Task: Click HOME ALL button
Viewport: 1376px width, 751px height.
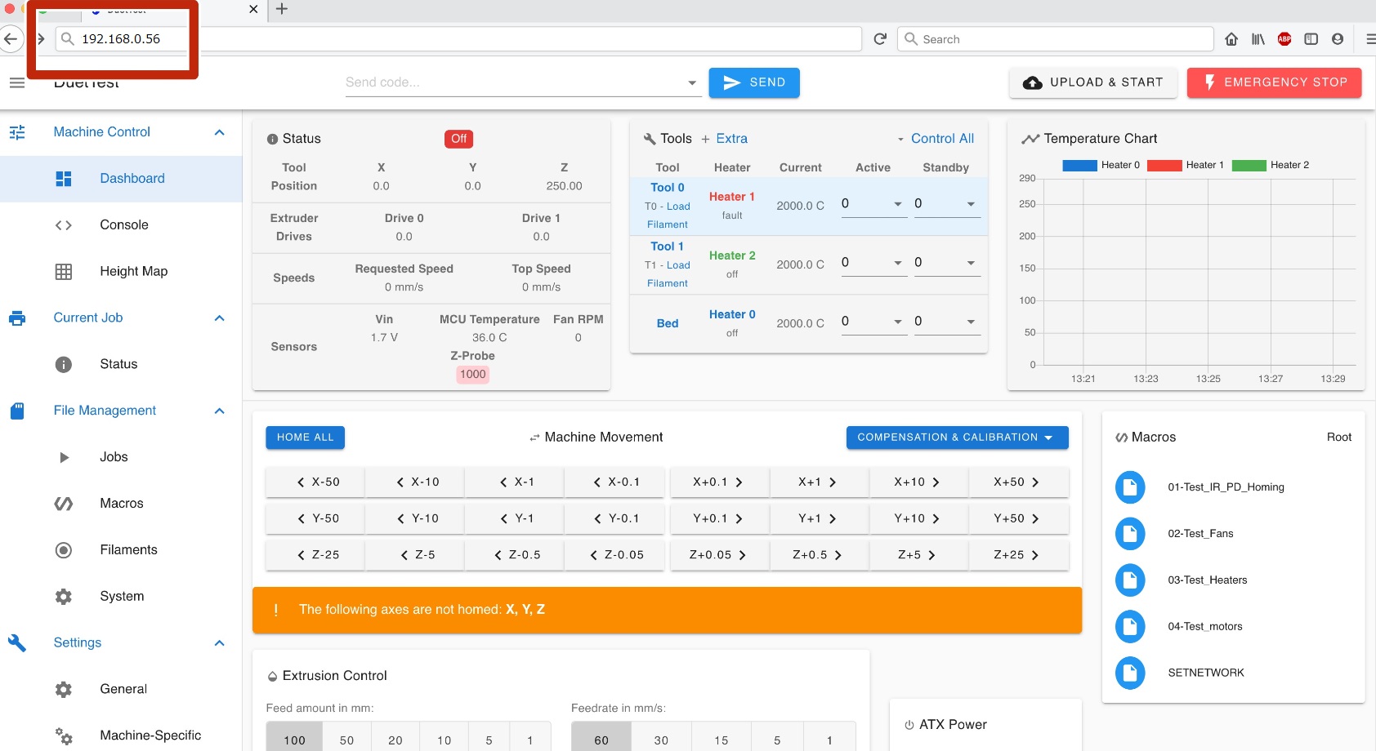Action: click(x=305, y=438)
